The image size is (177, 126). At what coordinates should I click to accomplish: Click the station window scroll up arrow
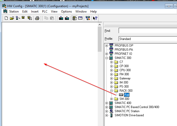pyautogui.click(x=100, y=25)
